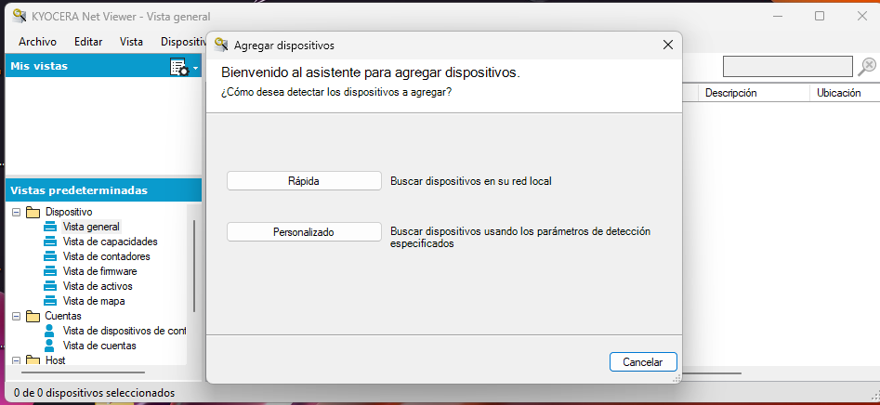The image size is (880, 405).
Task: Click the Vista de cuentas person icon
Action: click(50, 345)
